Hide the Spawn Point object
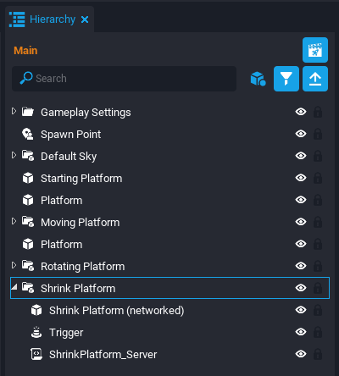Viewport: 339px width, 376px height. point(301,134)
